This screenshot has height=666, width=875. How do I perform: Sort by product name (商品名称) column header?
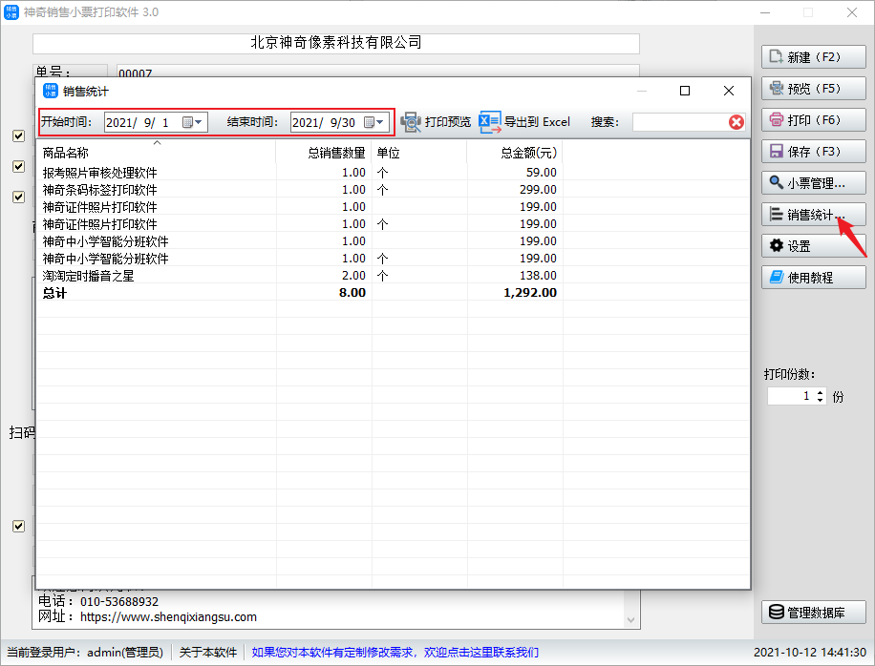(x=66, y=153)
